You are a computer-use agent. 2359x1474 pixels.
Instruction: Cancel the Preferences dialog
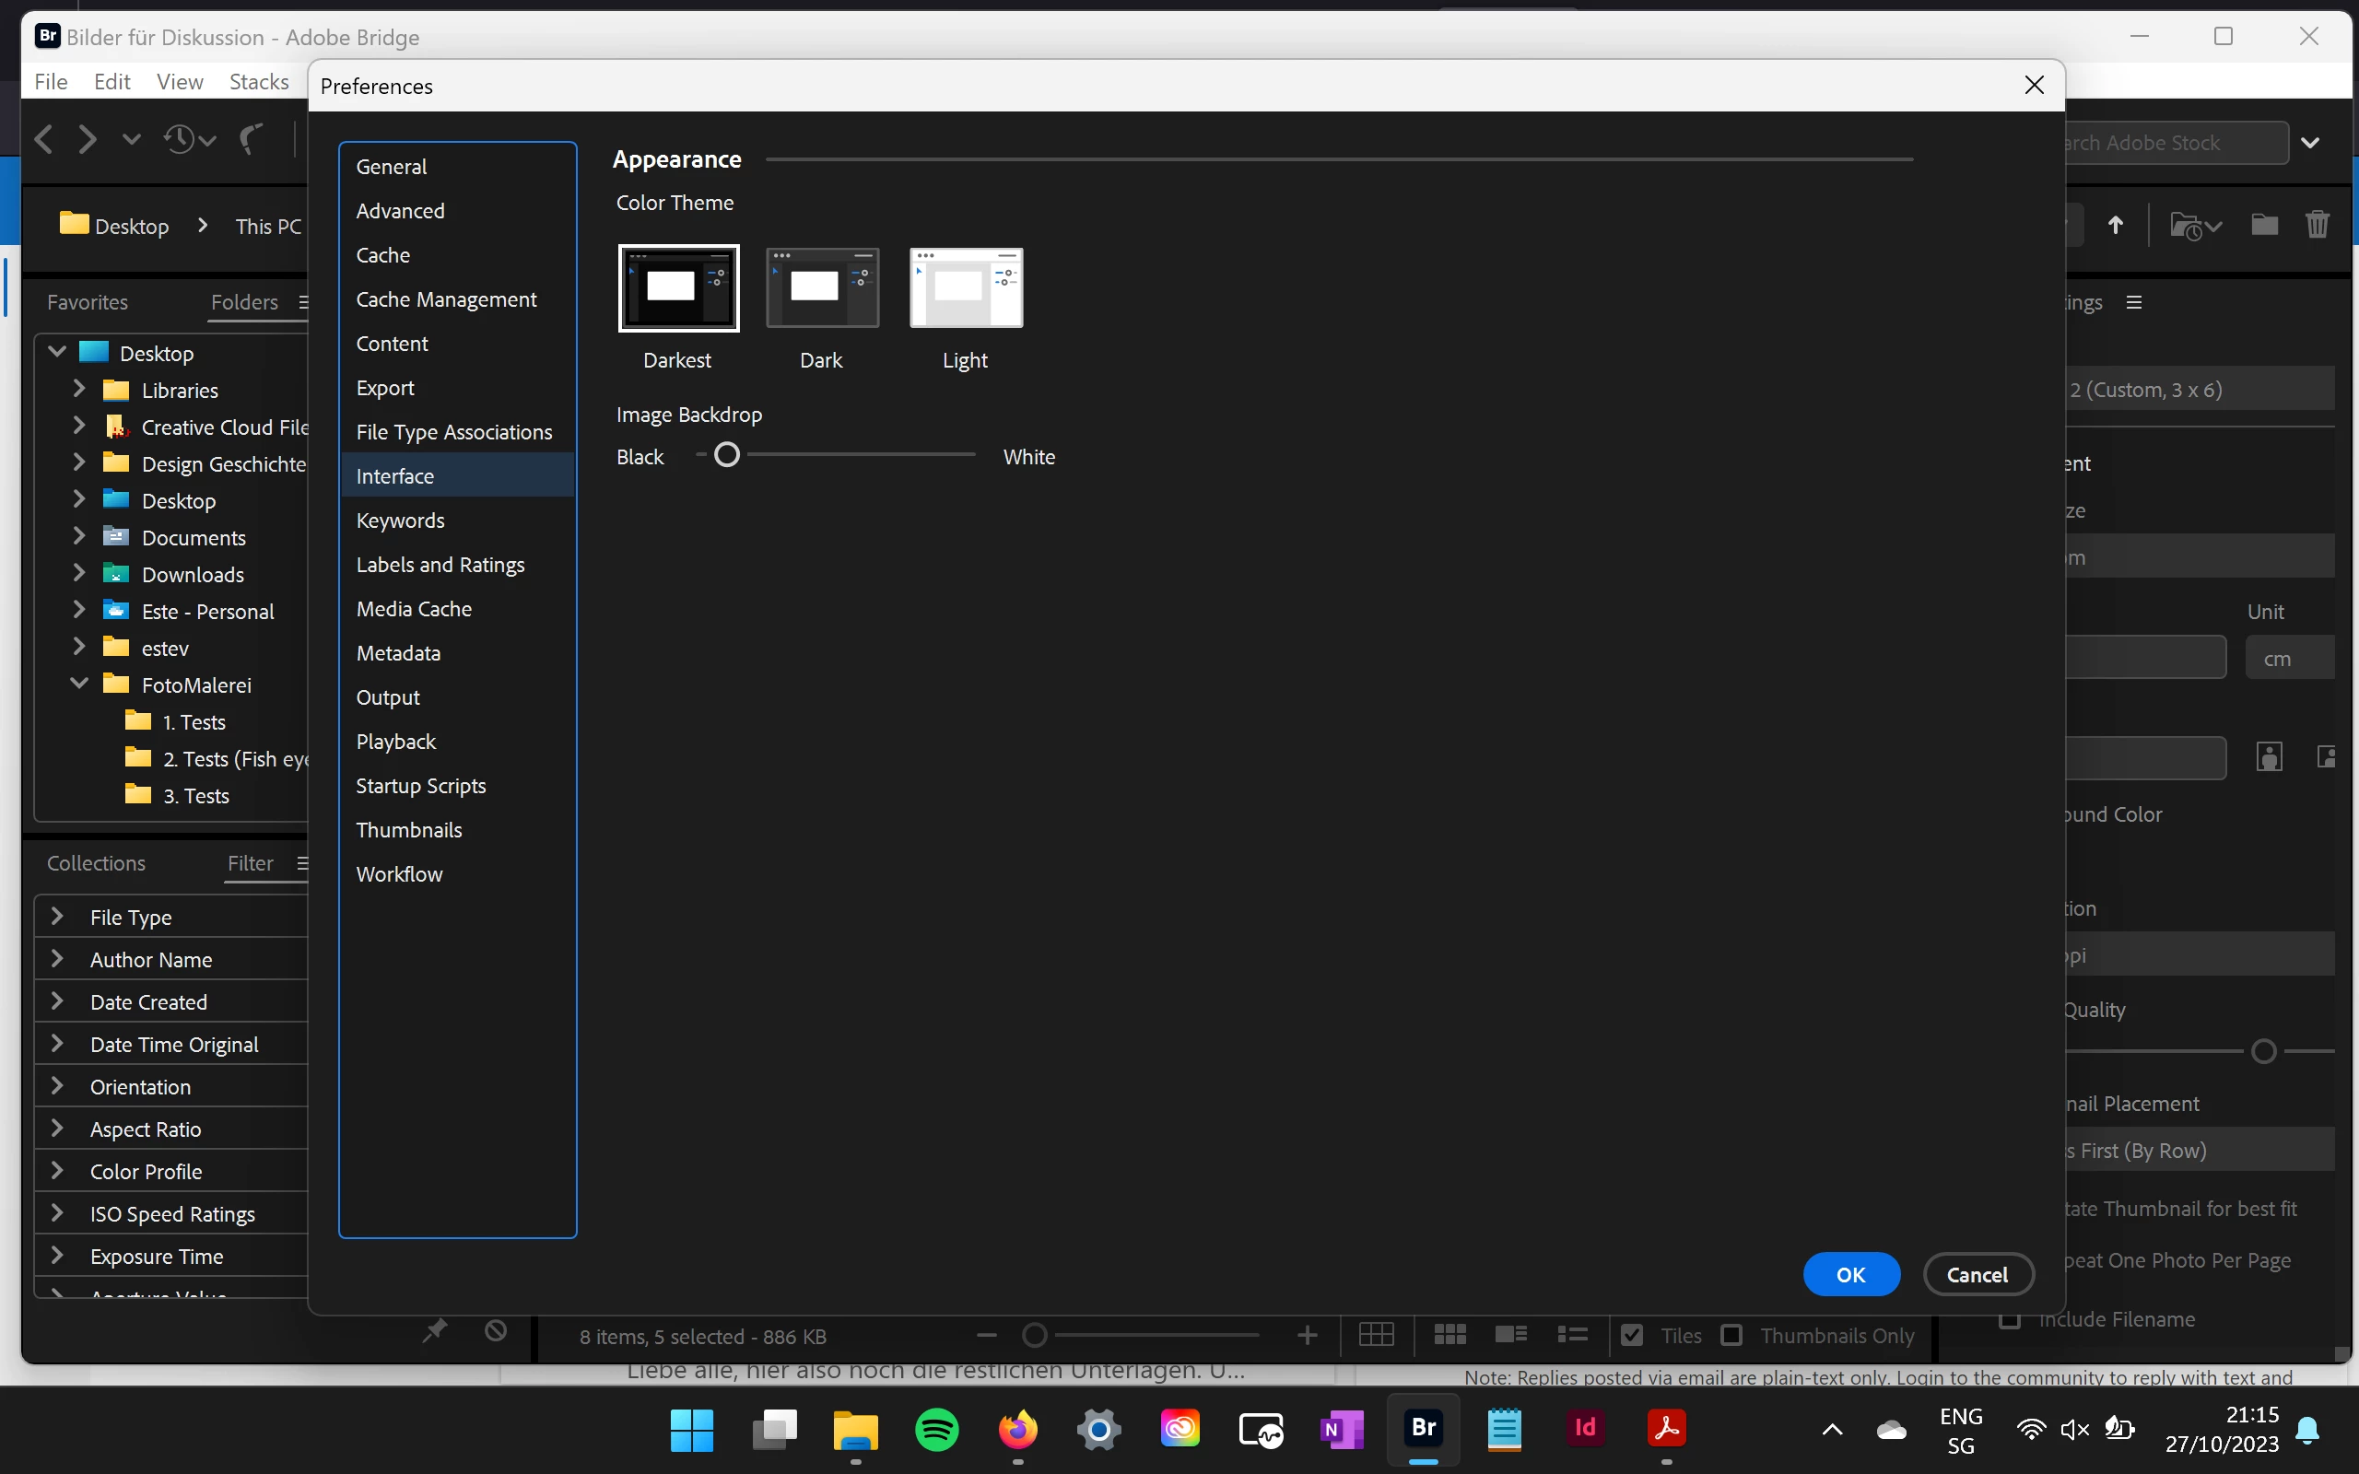(1977, 1274)
